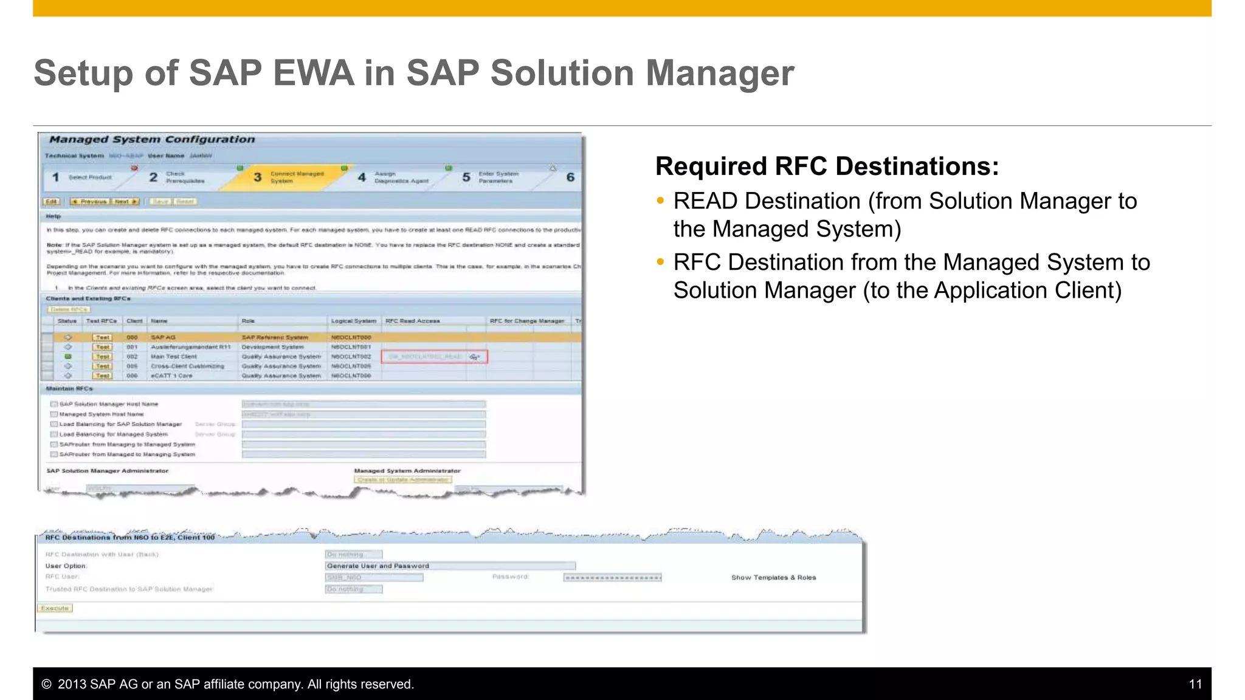Click Server Group field for Managed System

click(x=364, y=434)
